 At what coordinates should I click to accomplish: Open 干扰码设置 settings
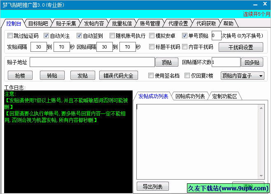pyautogui.click(x=241, y=47)
